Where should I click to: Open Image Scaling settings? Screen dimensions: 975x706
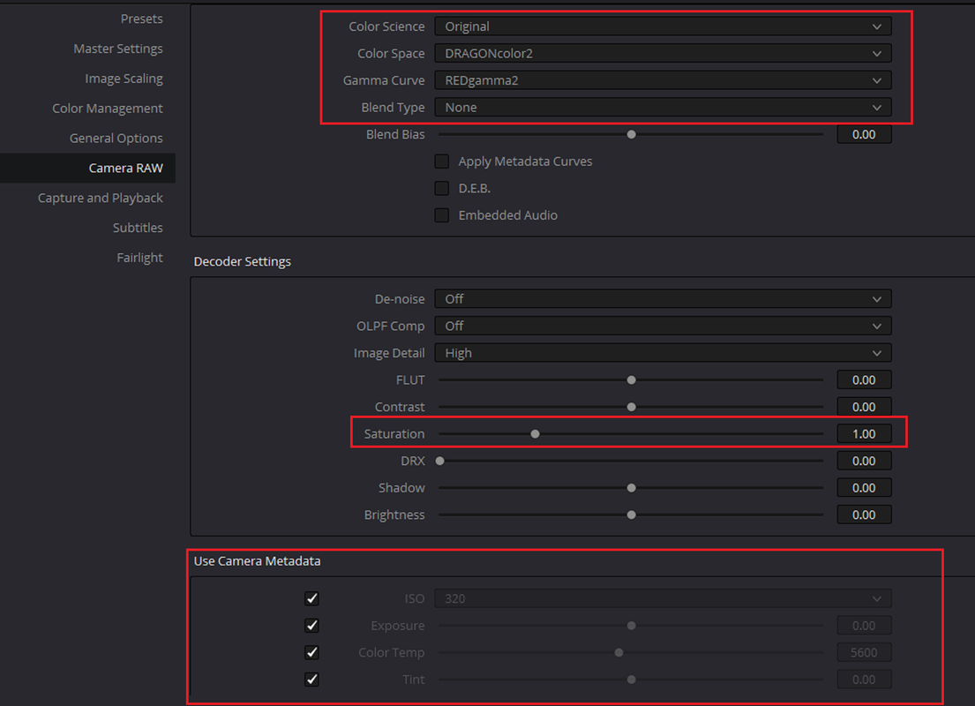pyautogui.click(x=124, y=79)
